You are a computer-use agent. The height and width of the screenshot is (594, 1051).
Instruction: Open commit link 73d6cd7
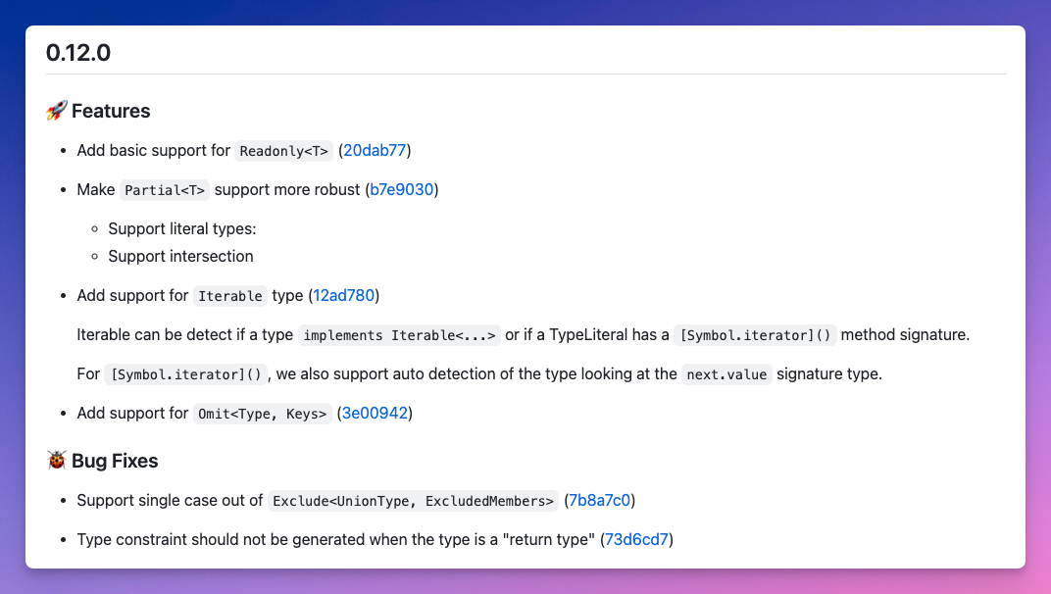(637, 539)
